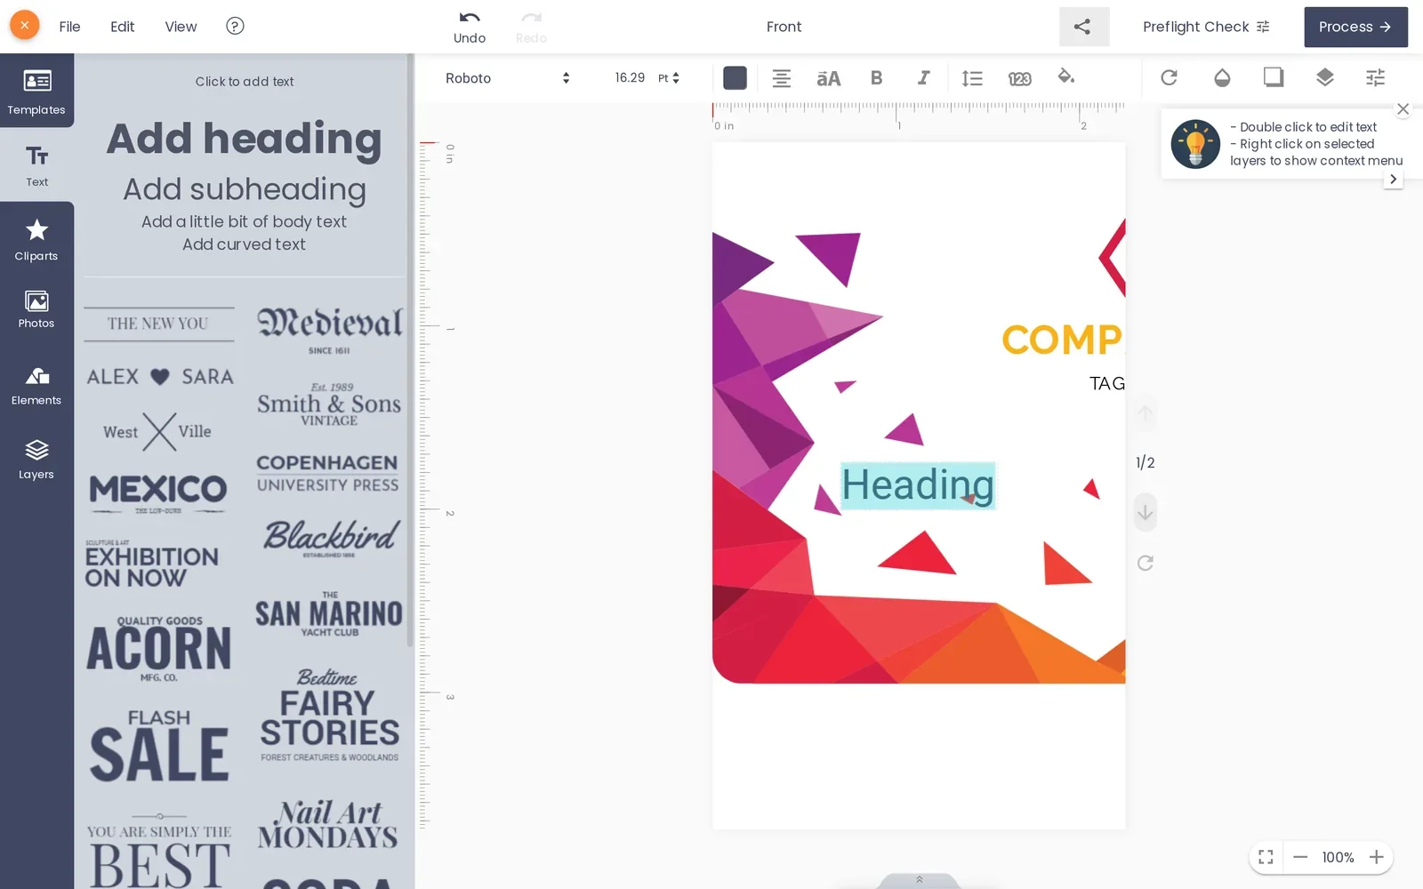This screenshot has width=1423, height=889.
Task: Open the Pt unit dropdown
Action: point(669,78)
